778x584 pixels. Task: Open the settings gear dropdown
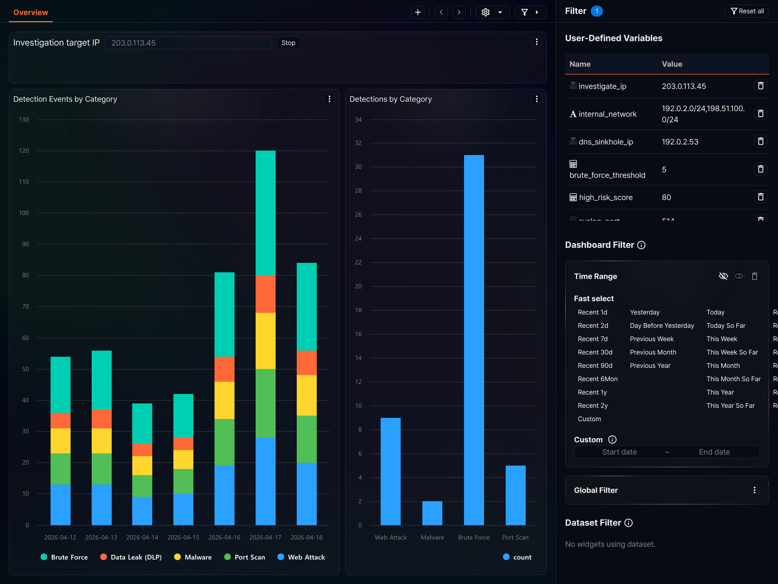pos(492,12)
